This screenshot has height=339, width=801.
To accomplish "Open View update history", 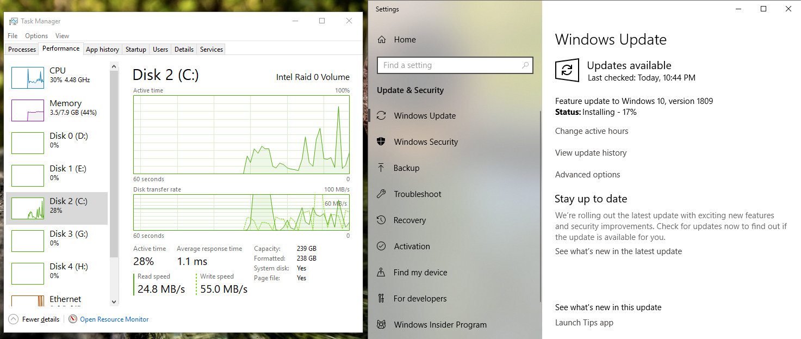I will click(591, 152).
